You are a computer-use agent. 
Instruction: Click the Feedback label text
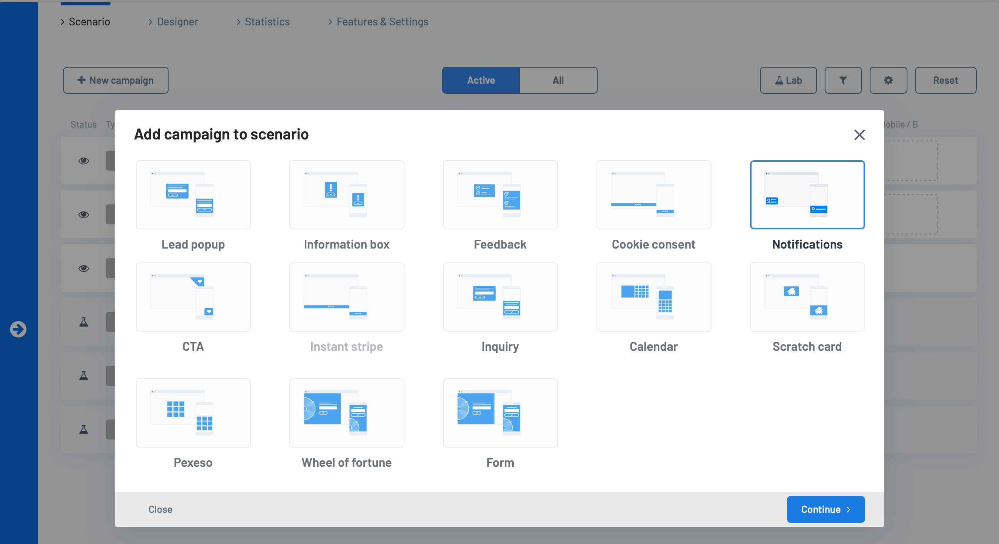point(500,244)
